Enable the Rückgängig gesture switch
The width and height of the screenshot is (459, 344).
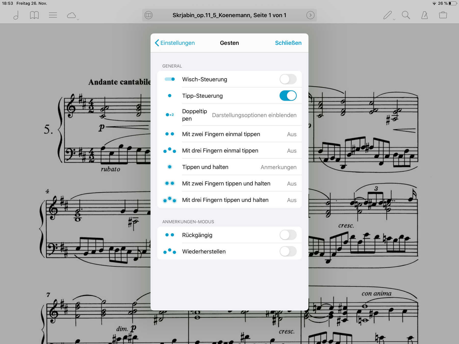(288, 235)
